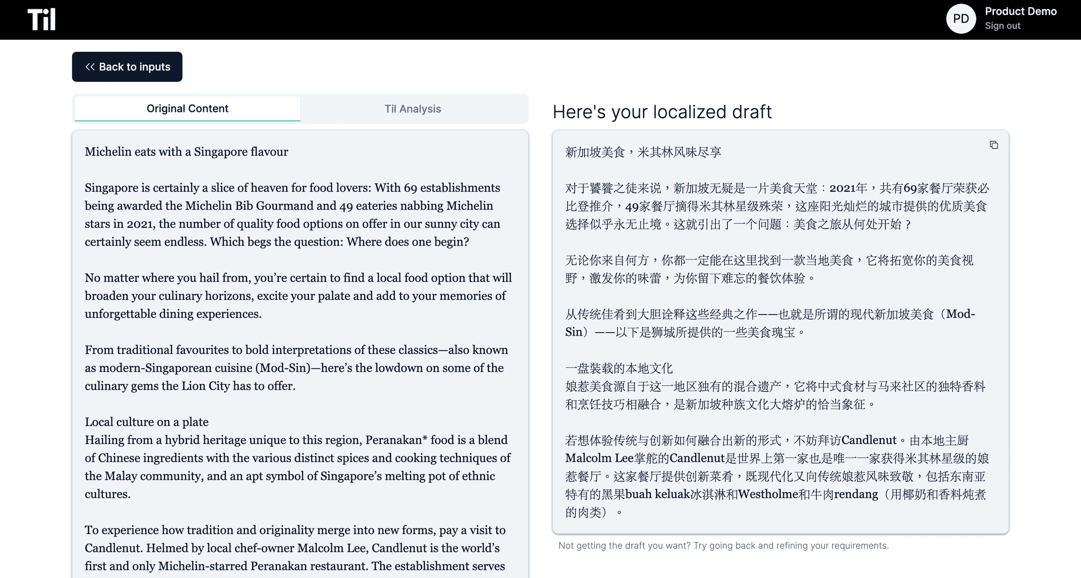This screenshot has height=578, width=1081.
Task: Click paragraph starting "No matter where you hail"
Action: [298, 296]
